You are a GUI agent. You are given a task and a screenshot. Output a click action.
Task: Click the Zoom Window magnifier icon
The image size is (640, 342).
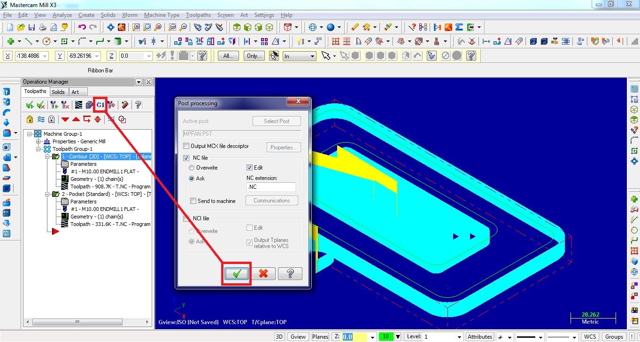click(136, 27)
